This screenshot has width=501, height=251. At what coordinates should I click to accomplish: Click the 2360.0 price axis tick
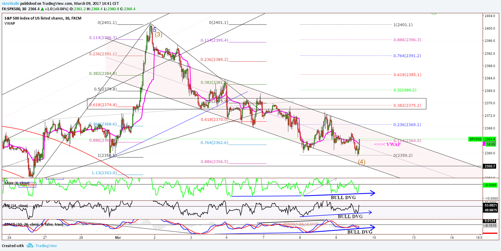click(x=490, y=153)
